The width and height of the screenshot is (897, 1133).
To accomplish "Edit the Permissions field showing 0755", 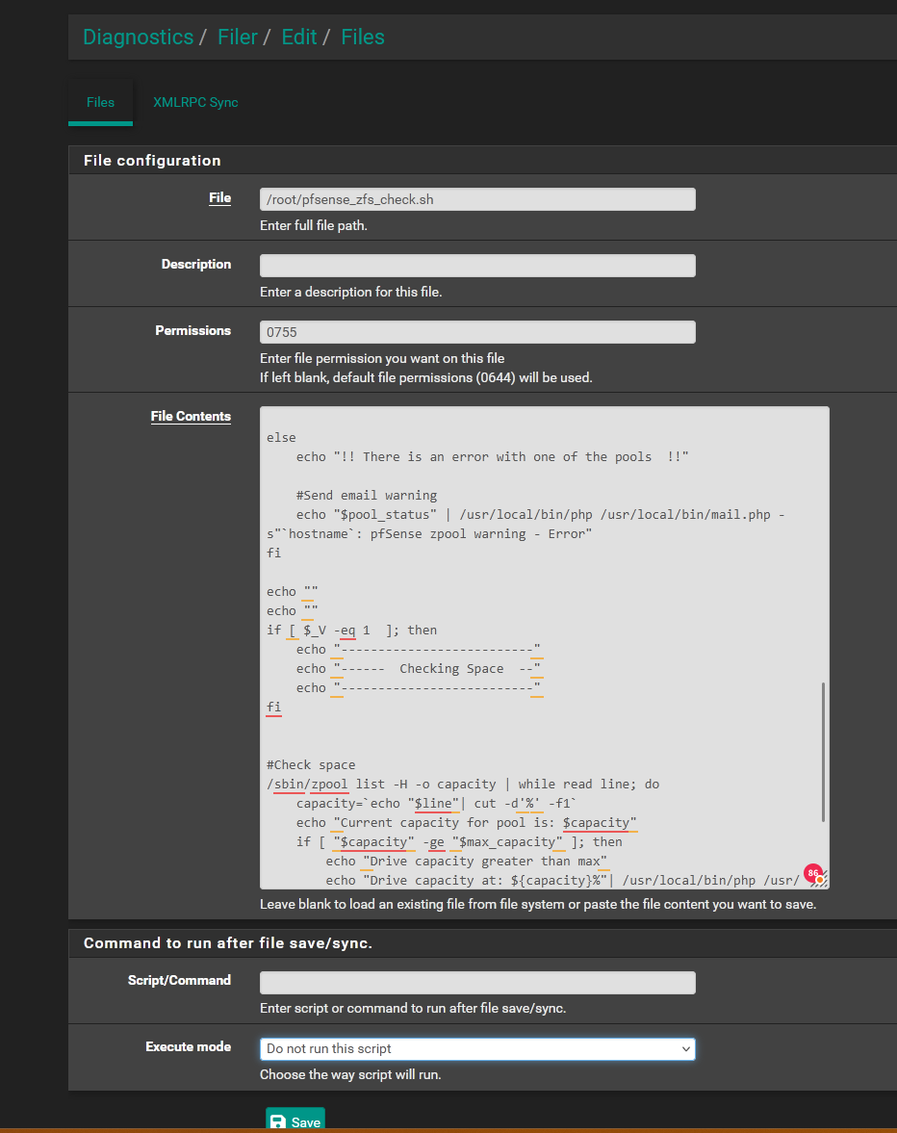I will [x=477, y=332].
